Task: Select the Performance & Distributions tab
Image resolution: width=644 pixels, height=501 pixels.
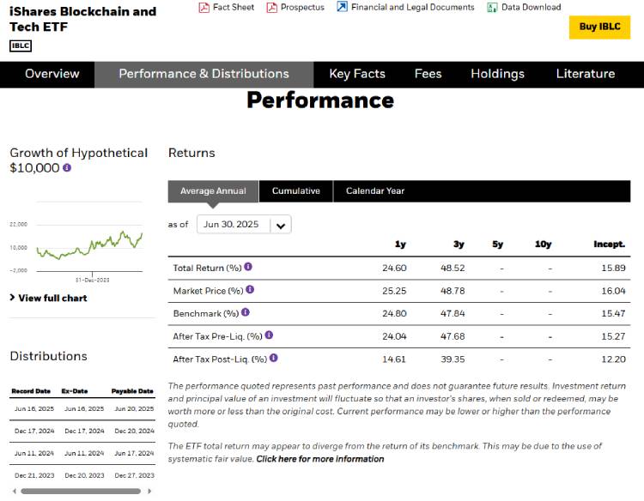Action: 204,74
